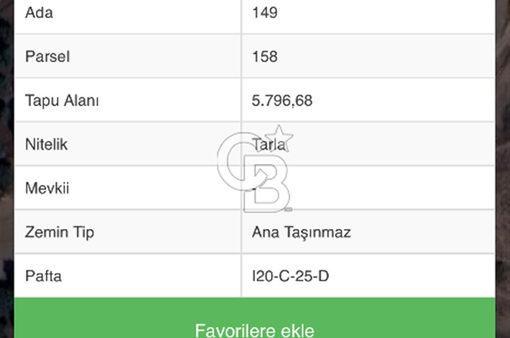
Task: Click the satellite map strip at right edge
Action: coord(503,169)
